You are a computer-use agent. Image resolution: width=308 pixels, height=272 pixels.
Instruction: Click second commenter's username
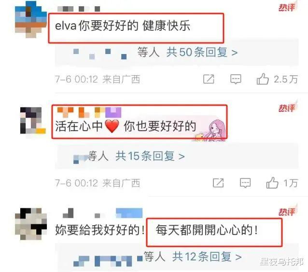[x=89, y=112]
